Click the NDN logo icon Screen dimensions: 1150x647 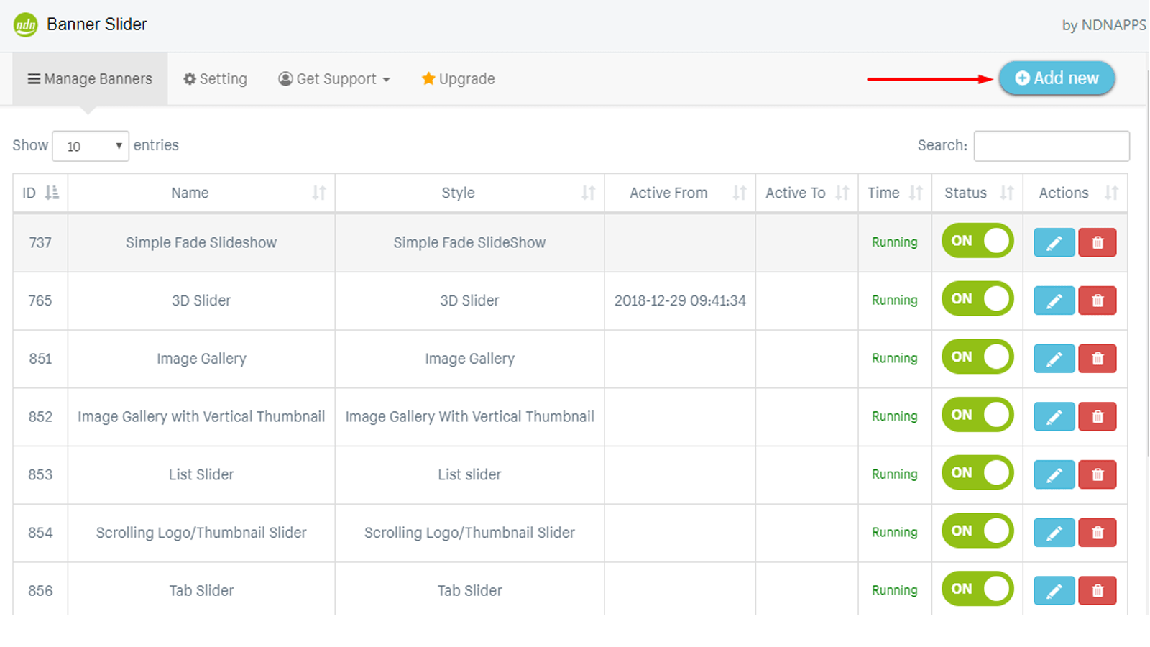tap(26, 25)
